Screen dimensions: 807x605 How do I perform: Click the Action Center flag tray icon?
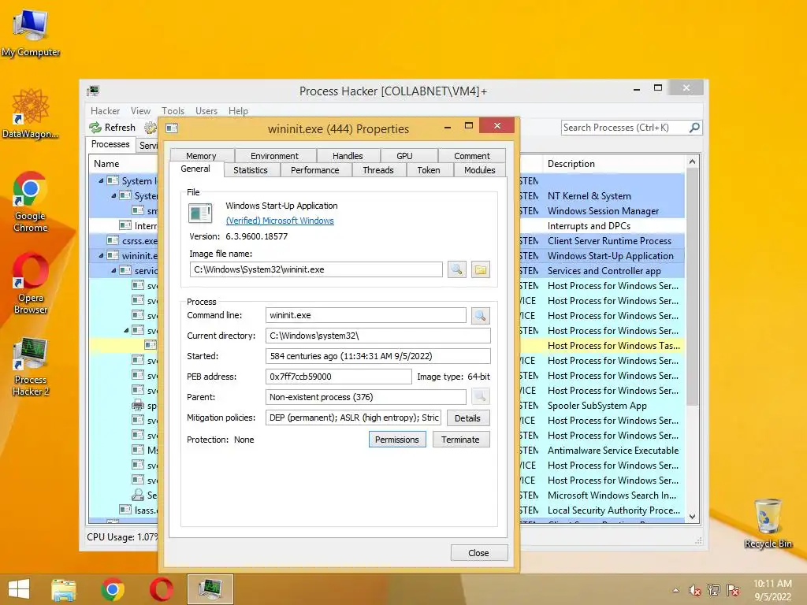[733, 590]
